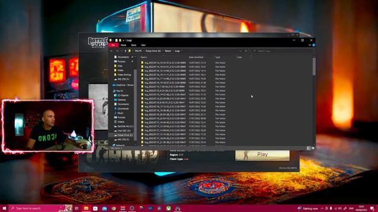Click the taskbar search box

pos(41,208)
